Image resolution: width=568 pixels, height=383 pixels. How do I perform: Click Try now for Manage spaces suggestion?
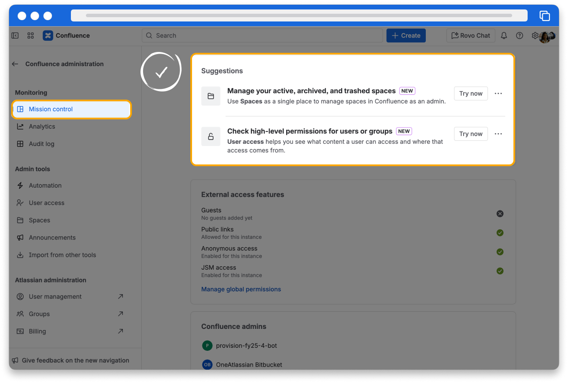pos(470,94)
